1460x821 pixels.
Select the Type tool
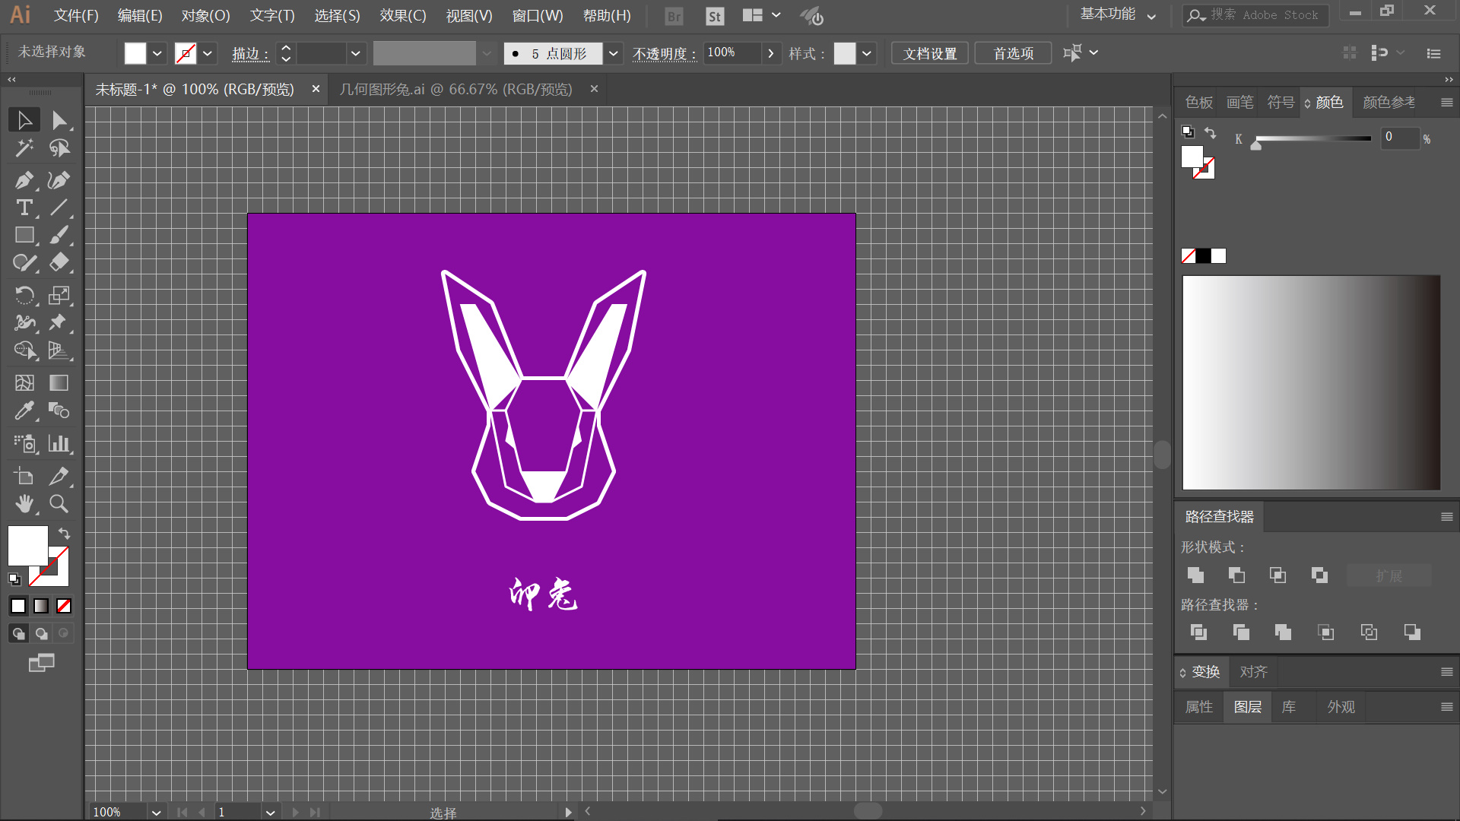coord(24,208)
